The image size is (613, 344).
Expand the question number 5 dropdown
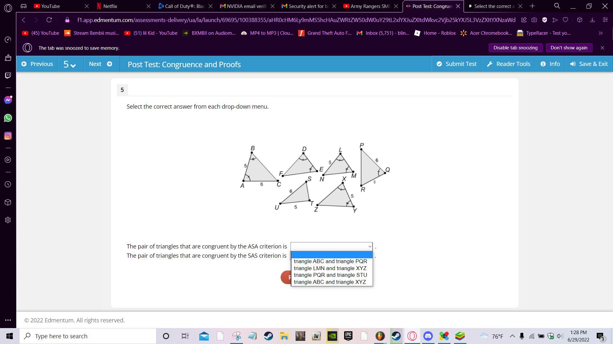[x=69, y=64]
